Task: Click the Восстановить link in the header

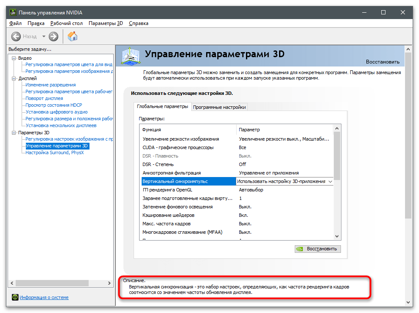Action: [x=383, y=62]
